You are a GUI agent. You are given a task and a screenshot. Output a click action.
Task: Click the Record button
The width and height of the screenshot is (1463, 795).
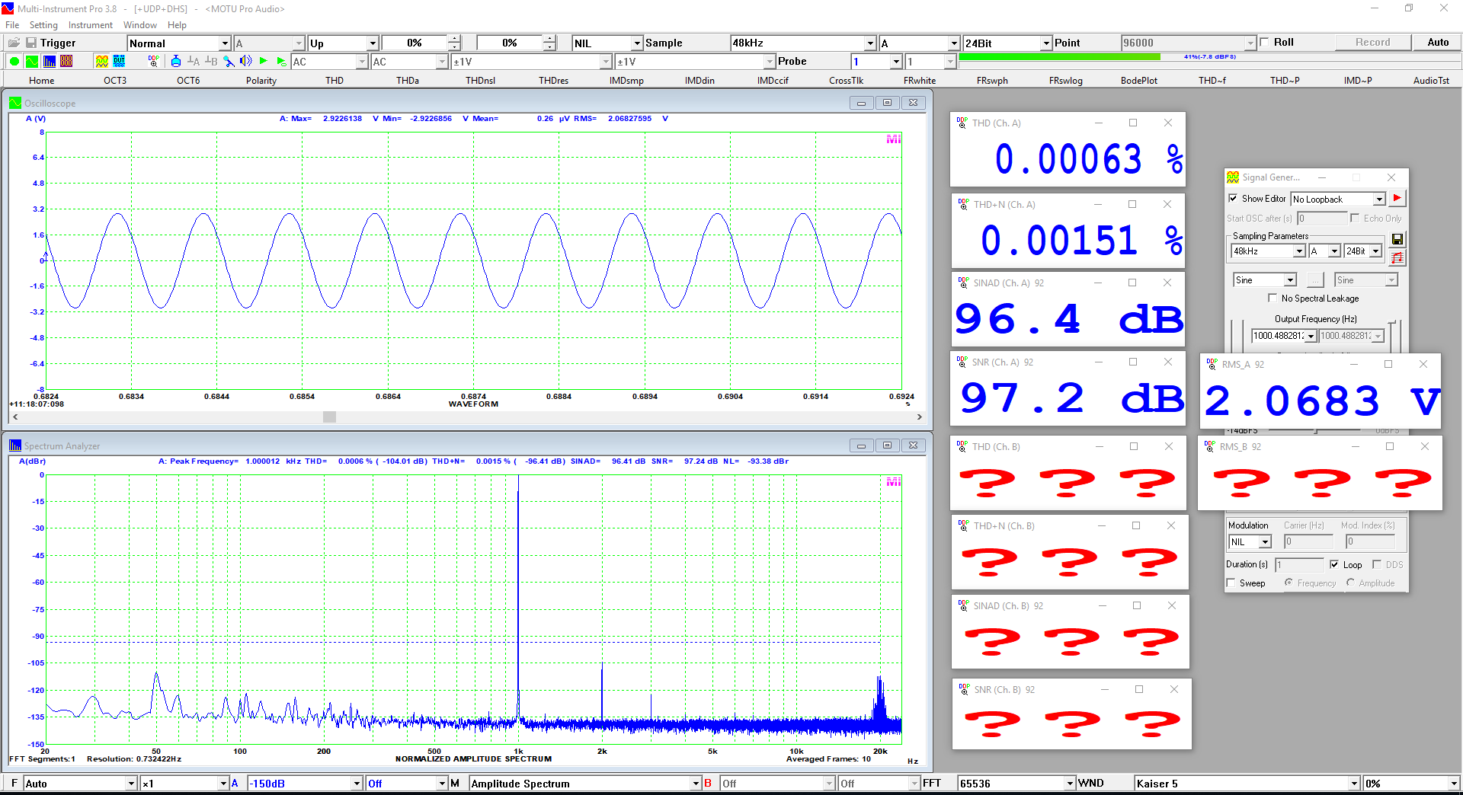coord(1372,43)
